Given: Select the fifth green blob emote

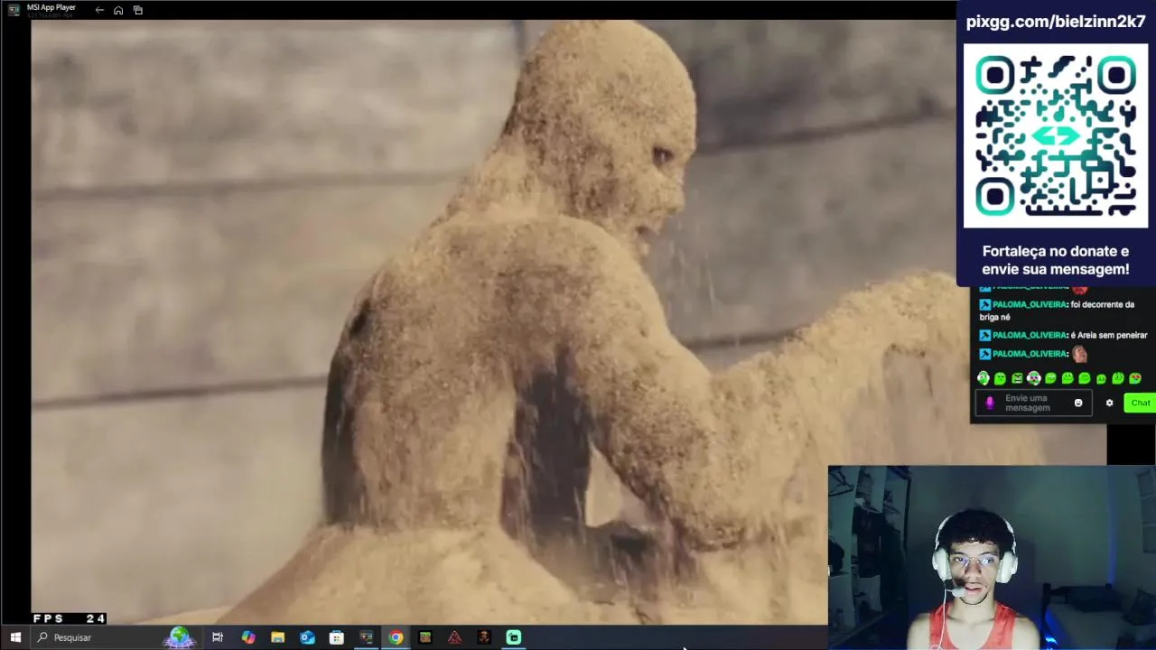Looking at the screenshot, I should coord(1050,378).
